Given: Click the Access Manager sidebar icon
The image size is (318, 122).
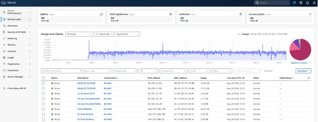Looking at the screenshot, I should (4, 77).
